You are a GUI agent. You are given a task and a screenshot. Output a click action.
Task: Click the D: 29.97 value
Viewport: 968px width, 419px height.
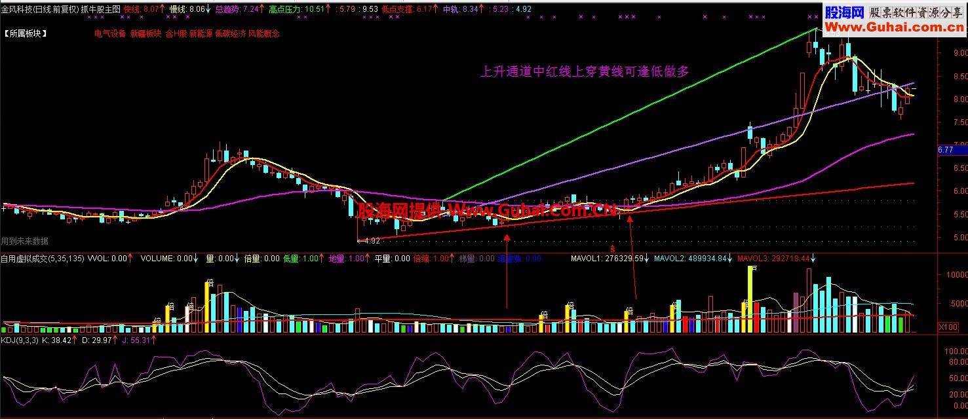click(x=99, y=340)
